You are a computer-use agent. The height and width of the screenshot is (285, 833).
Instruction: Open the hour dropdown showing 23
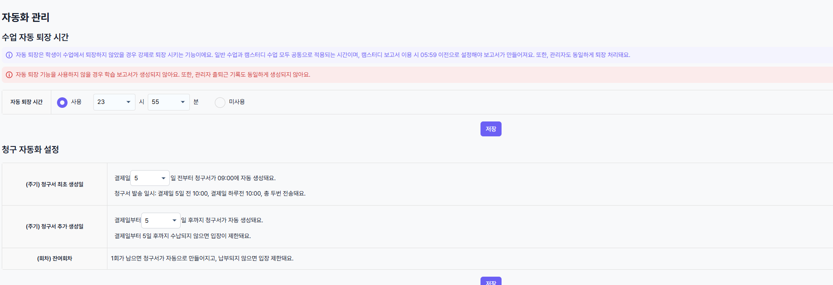[x=114, y=102]
